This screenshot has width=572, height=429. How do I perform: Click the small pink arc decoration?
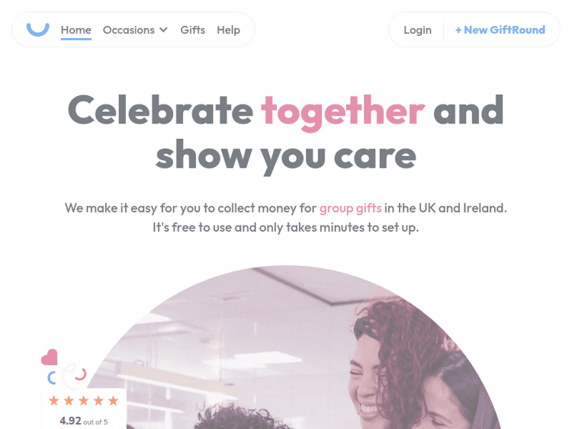[x=81, y=374]
